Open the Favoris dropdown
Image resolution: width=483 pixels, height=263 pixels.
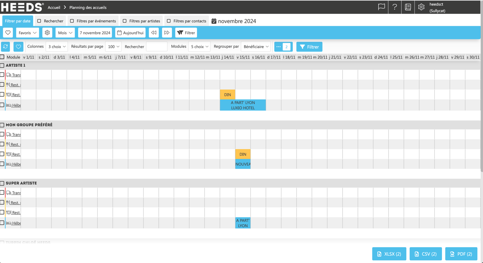(27, 33)
